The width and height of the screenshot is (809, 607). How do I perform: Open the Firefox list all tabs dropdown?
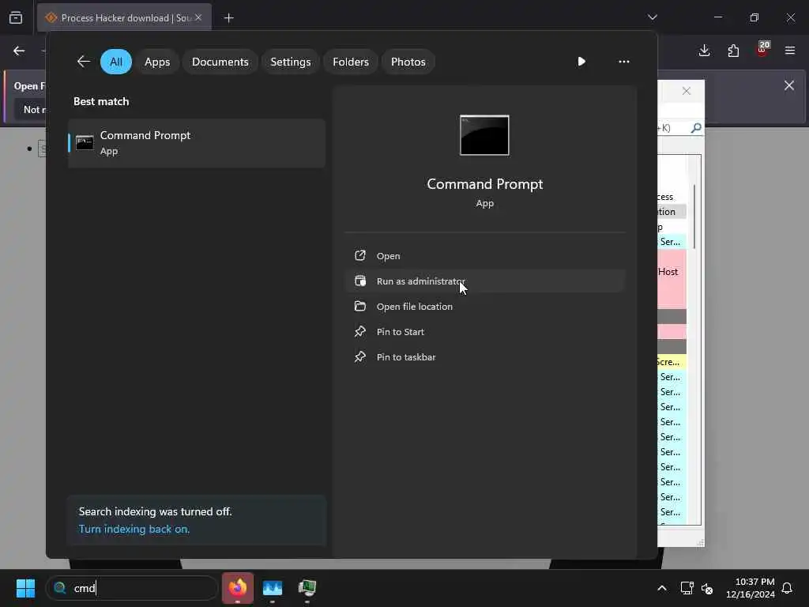[653, 17]
